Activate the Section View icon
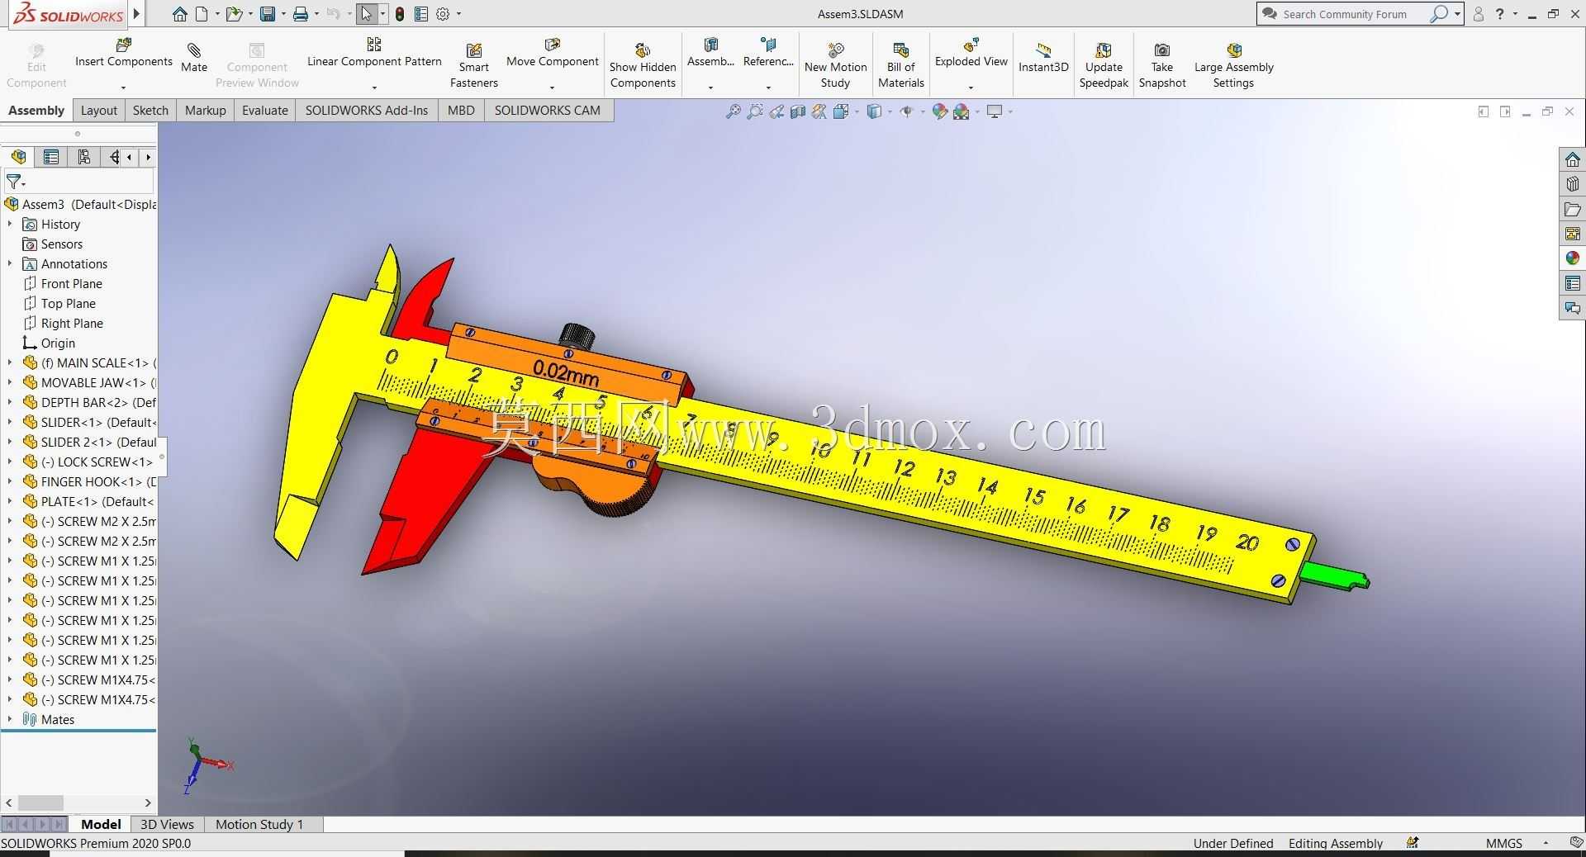The width and height of the screenshot is (1586, 857). (797, 111)
